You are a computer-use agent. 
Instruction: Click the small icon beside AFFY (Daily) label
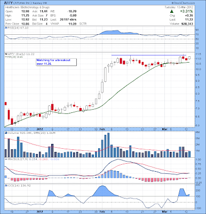point(6,54)
